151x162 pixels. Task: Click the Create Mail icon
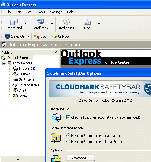[x=14, y=22]
